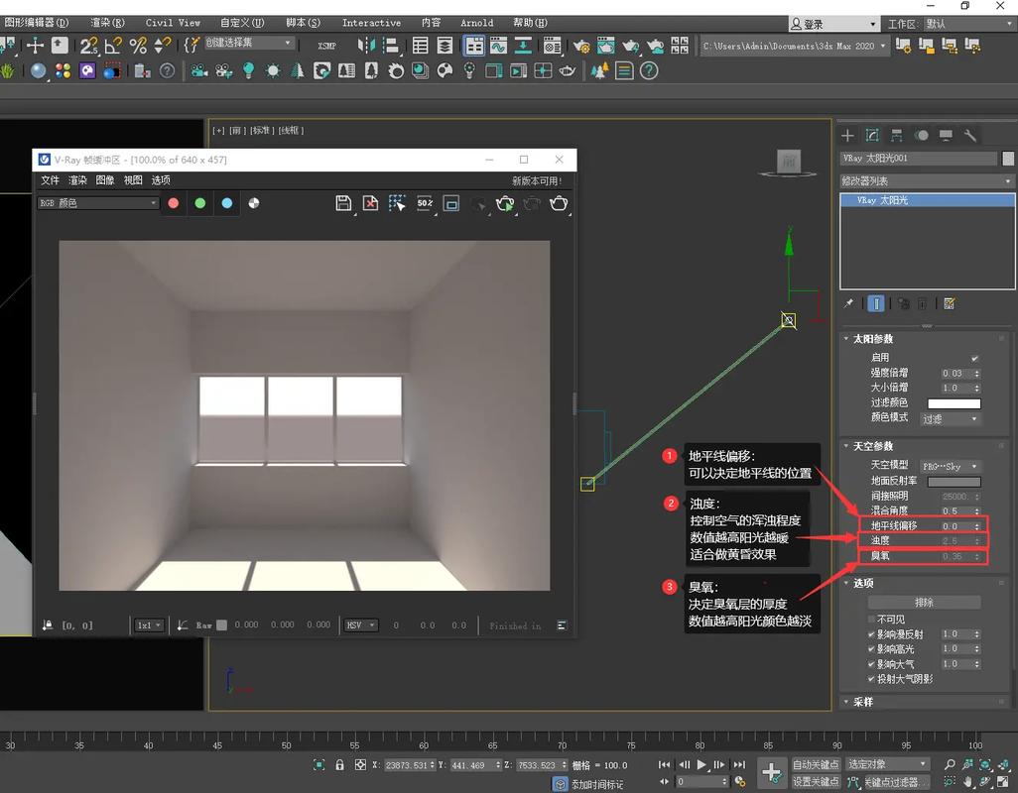Screen dimensions: 1018x793
Task: Toggle the 启用 checkbox under 太阳参数
Action: tap(974, 359)
